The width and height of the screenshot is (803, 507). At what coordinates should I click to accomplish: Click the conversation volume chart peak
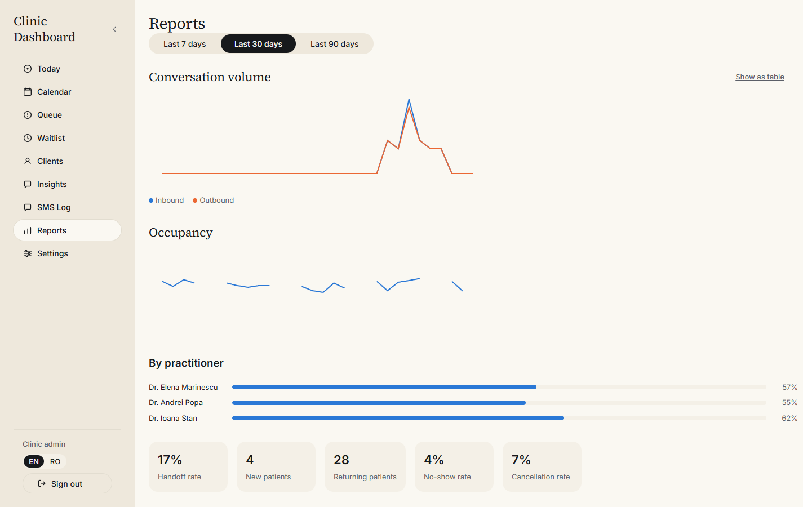[409, 100]
